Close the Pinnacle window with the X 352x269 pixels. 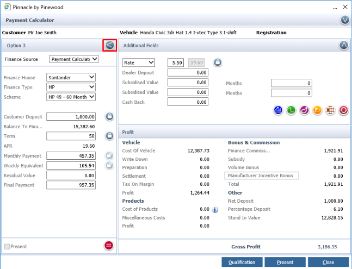click(345, 7)
